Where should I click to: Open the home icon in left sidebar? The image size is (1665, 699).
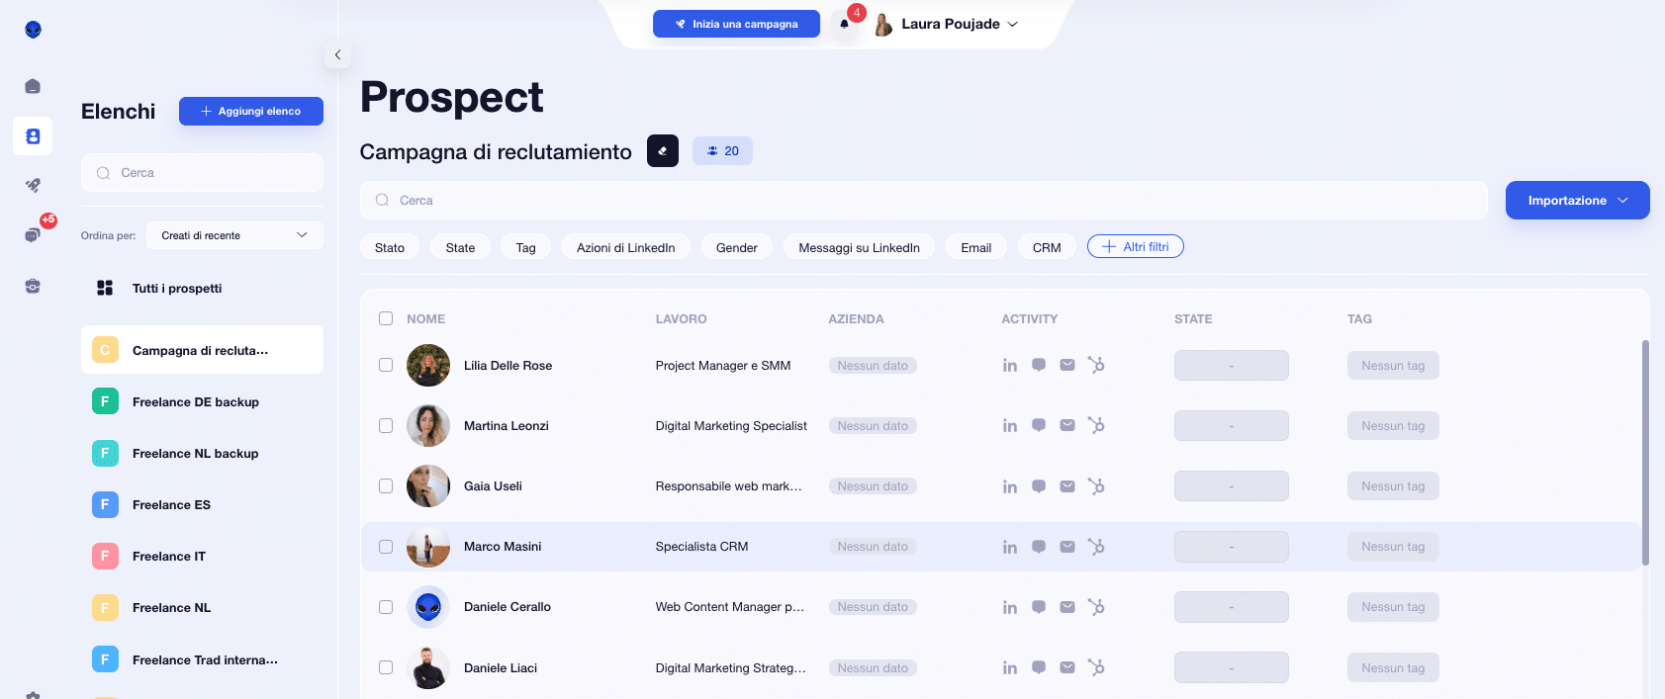pyautogui.click(x=33, y=86)
